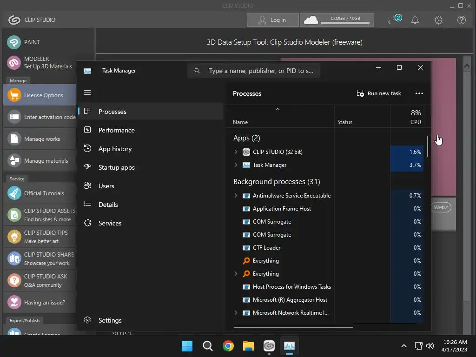This screenshot has height=357, width=476.
Task: Open Manage works in Clip Studio
Action: click(40, 139)
